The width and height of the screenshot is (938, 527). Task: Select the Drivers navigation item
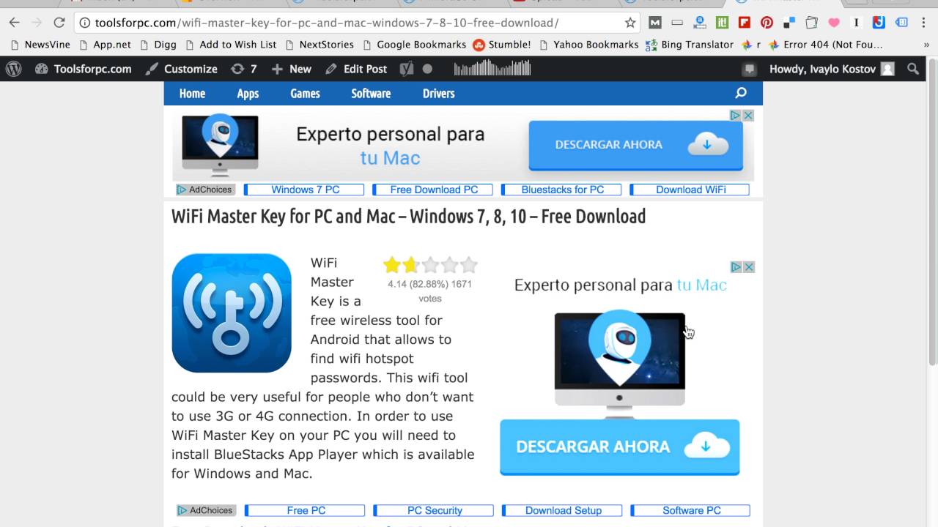(438, 93)
